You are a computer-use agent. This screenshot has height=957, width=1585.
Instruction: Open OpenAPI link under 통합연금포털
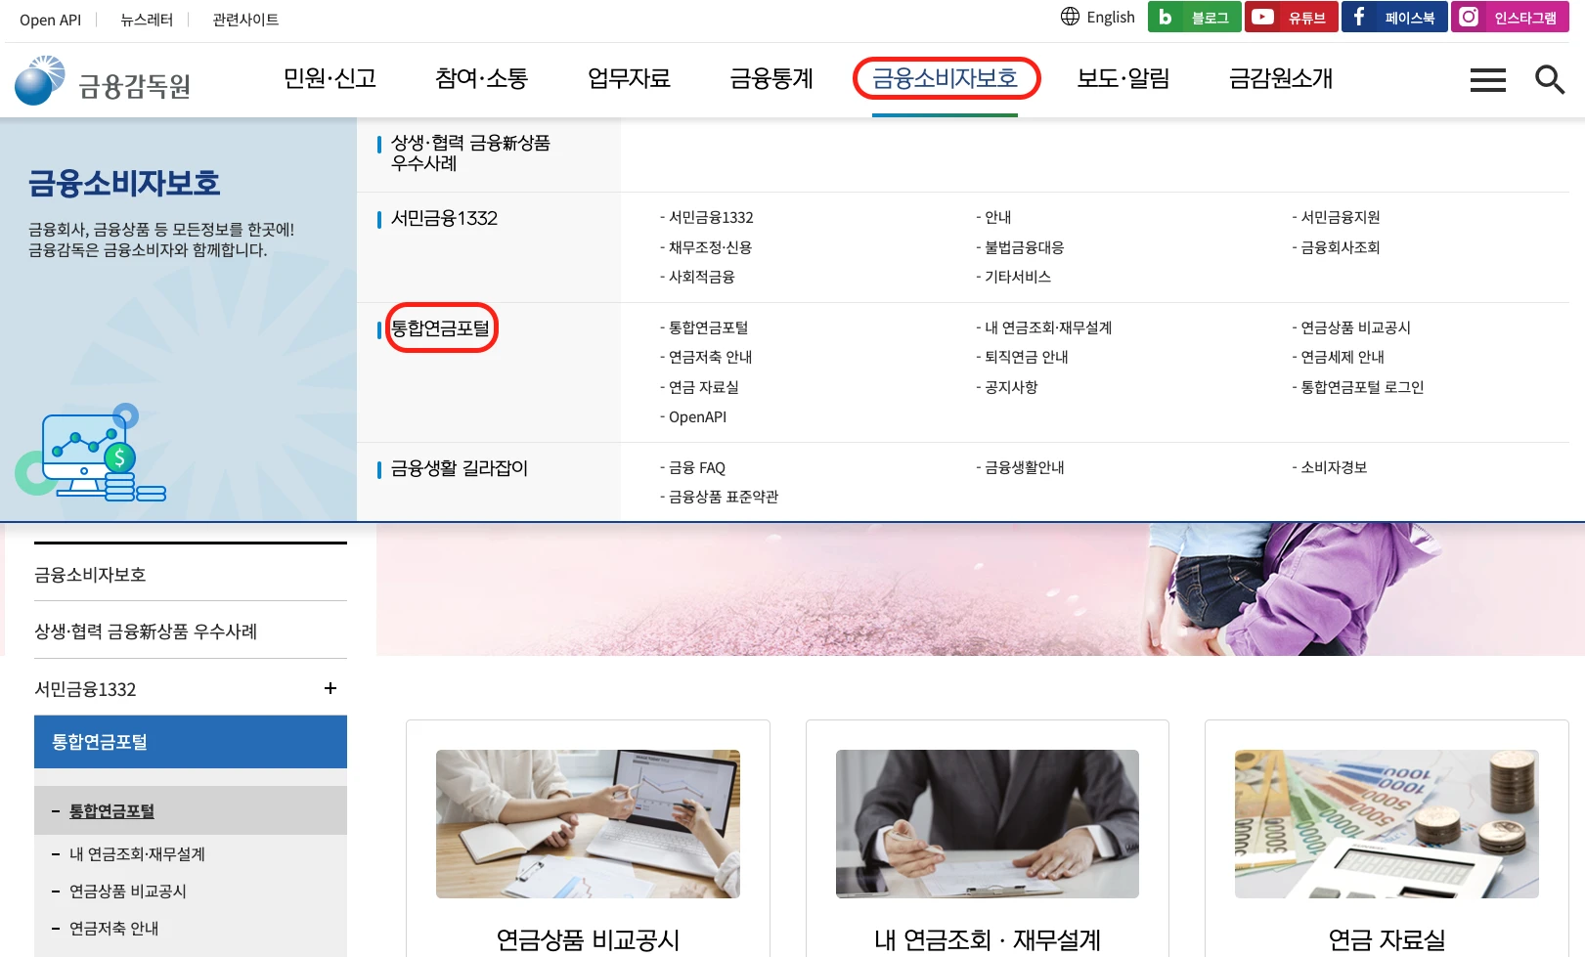point(697,416)
